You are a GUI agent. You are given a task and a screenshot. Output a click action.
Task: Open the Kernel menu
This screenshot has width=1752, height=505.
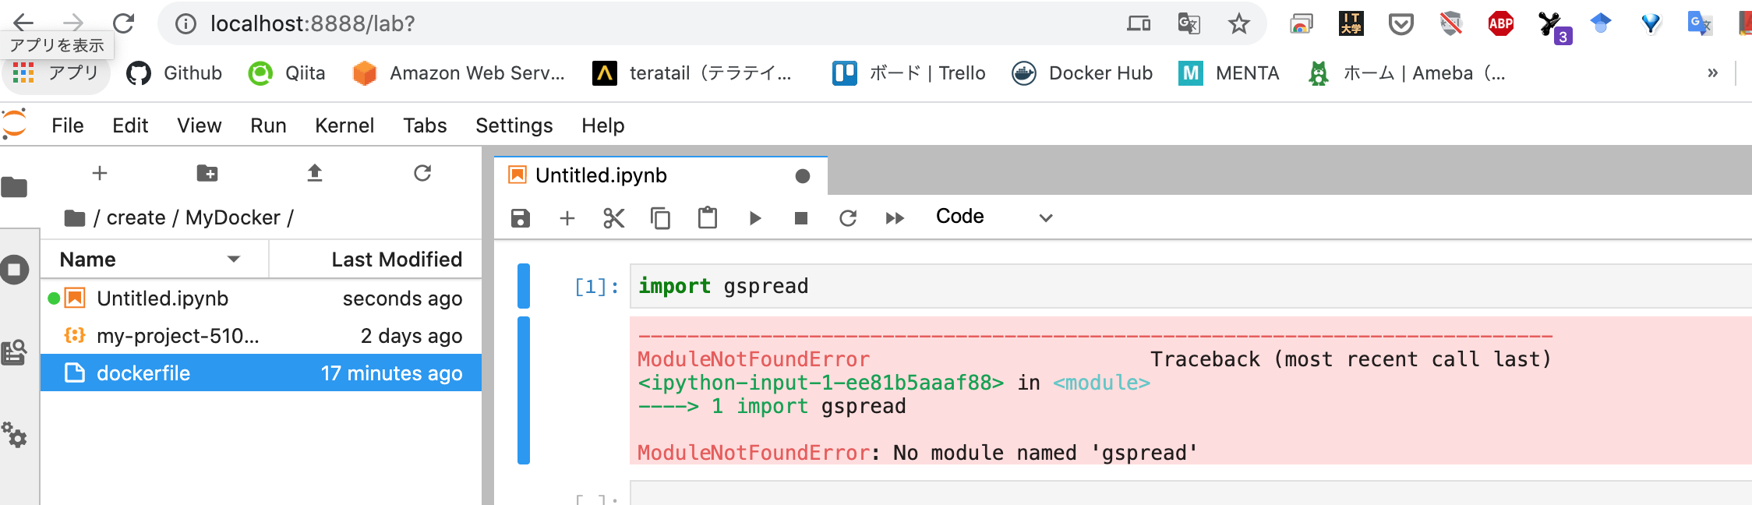coord(344,125)
